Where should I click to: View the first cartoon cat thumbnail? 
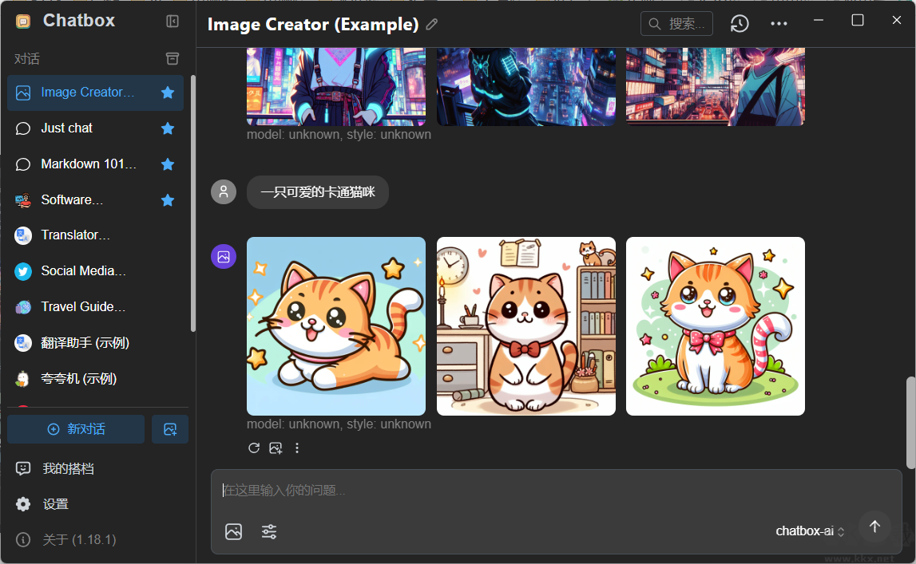pos(335,325)
